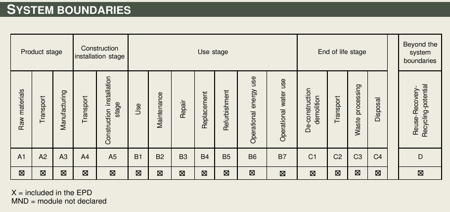This screenshot has width=450, height=212.
Task: Select the C2 module code cell
Action: click(x=338, y=157)
